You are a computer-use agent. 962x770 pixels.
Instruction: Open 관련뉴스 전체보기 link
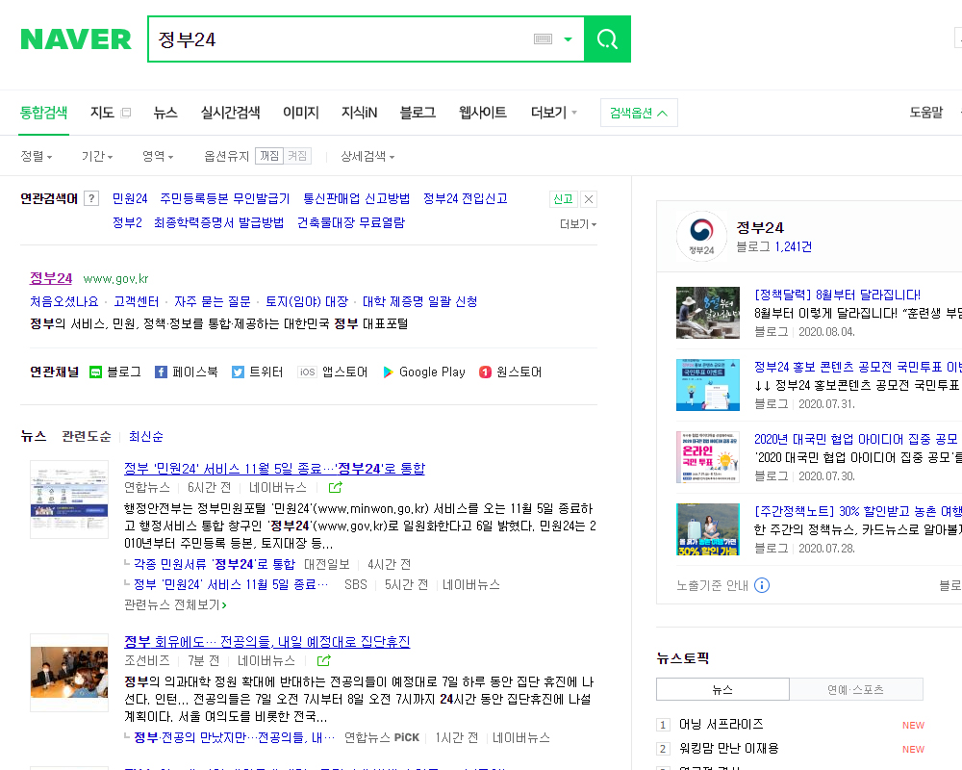pos(175,604)
